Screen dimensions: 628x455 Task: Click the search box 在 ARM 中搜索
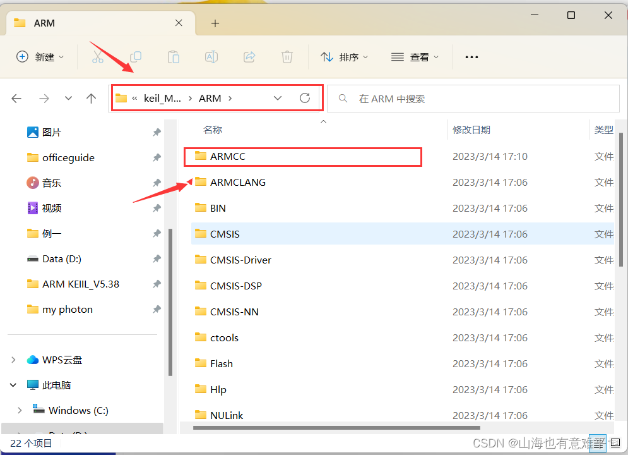point(473,99)
